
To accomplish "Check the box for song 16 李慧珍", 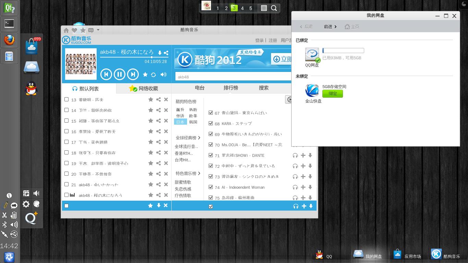I will tap(66, 131).
